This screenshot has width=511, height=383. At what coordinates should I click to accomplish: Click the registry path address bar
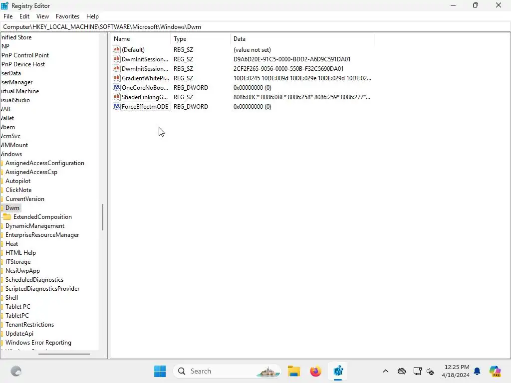pos(255,27)
